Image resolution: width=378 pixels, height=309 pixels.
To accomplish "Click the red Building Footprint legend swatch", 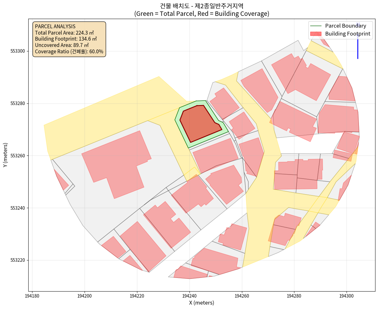I will pos(316,34).
